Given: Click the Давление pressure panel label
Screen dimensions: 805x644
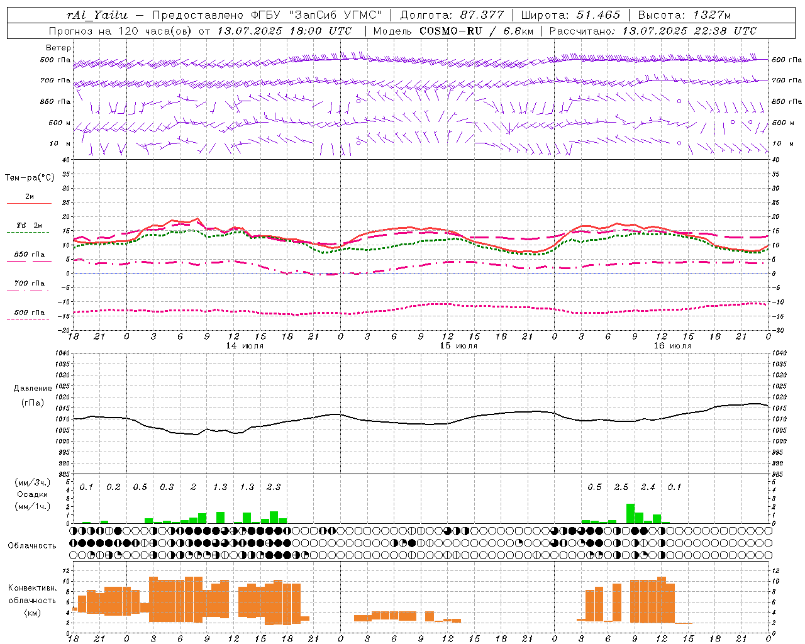Looking at the screenshot, I should [x=32, y=389].
